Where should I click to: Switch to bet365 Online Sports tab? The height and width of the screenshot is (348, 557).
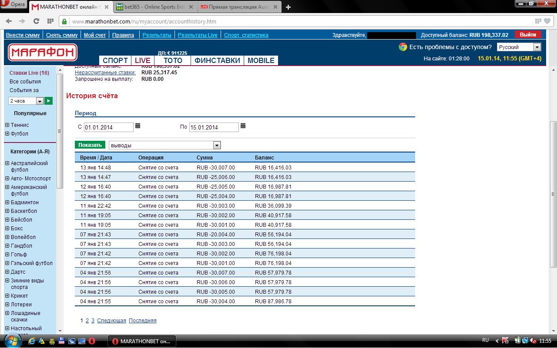pos(156,7)
